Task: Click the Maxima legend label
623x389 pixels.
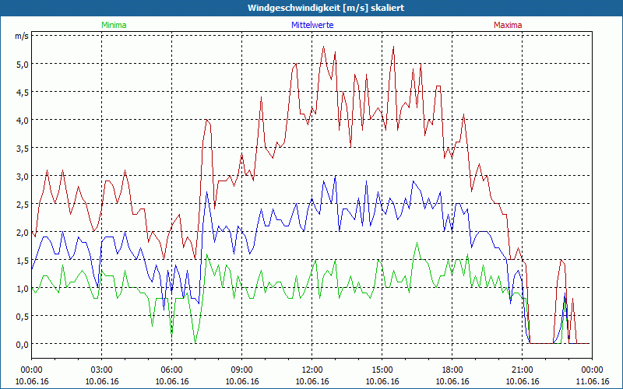Action: tap(508, 25)
